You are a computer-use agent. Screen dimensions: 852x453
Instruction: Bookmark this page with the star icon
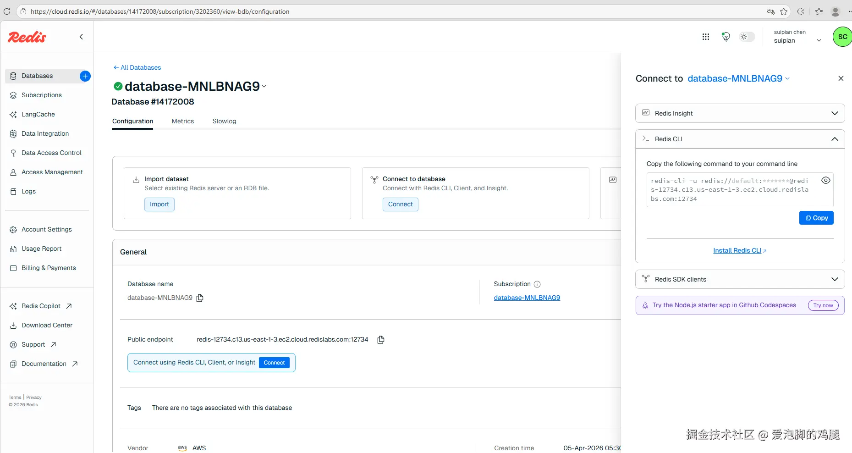[x=784, y=11]
